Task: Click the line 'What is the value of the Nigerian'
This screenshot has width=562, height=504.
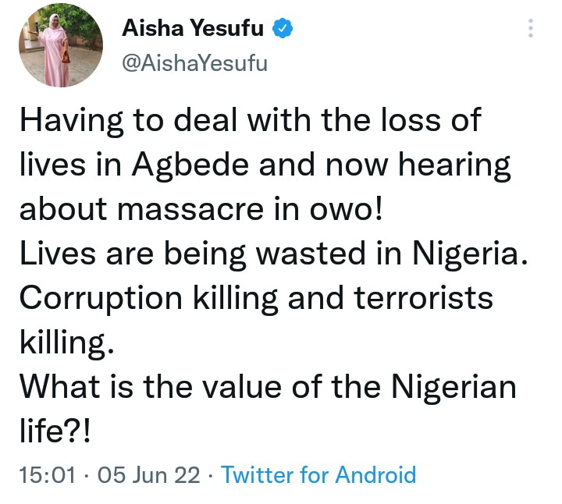Action: (x=266, y=388)
